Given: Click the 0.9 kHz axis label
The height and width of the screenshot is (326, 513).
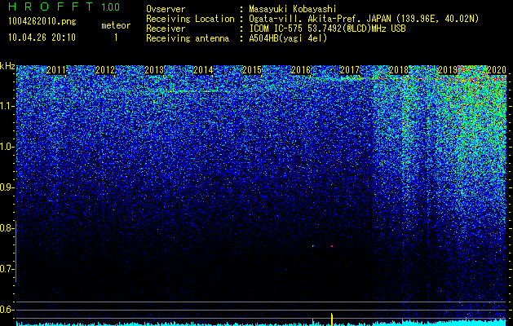Looking at the screenshot, I should [x=7, y=187].
